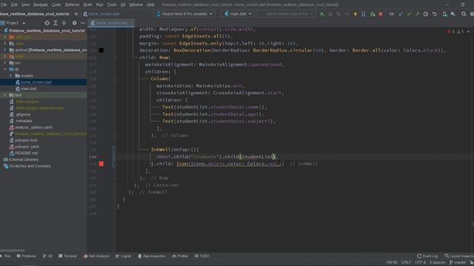This screenshot has width=474, height=266.
Task: Open Project panel gear options
Action: click(74, 23)
